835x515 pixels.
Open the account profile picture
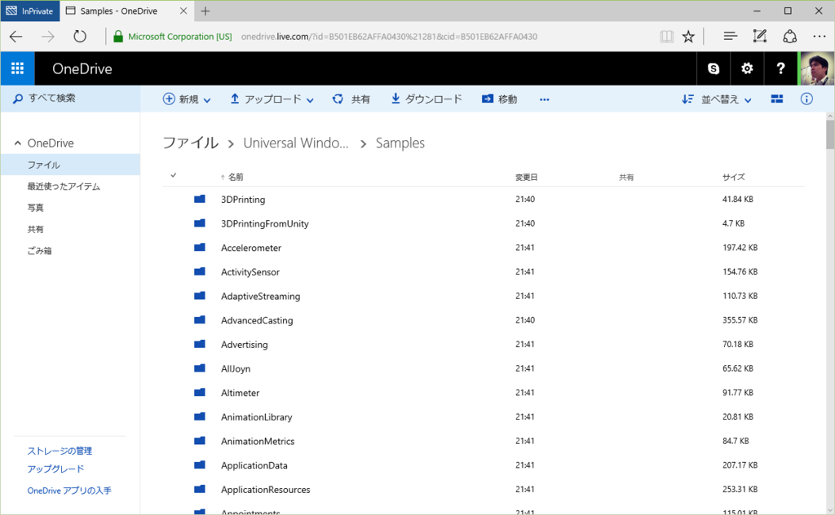(816, 68)
